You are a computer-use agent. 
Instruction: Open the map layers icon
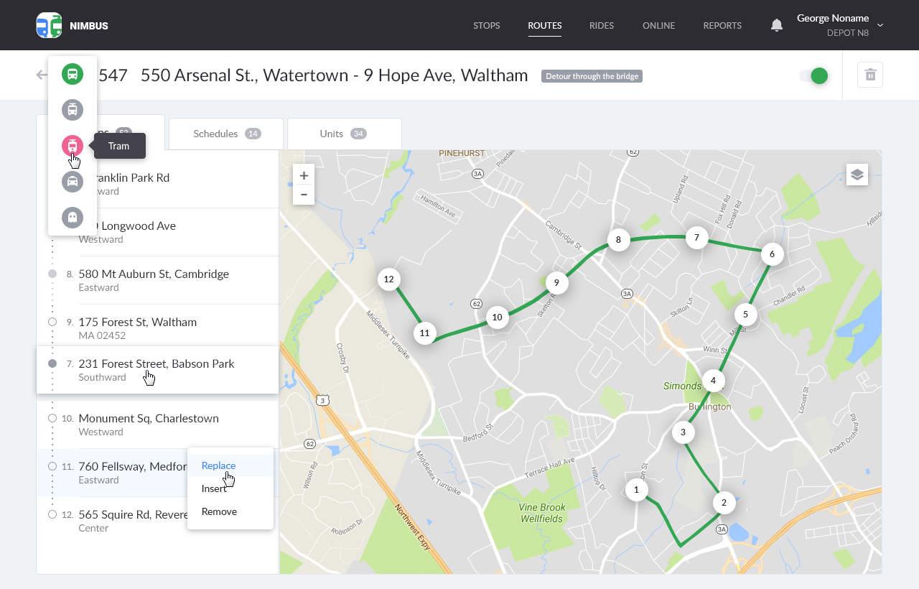coord(857,175)
